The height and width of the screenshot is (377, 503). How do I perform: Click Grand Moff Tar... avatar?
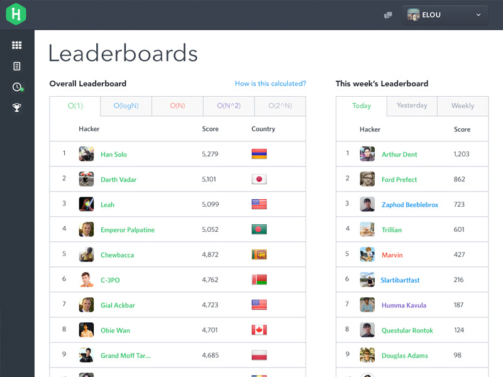click(x=86, y=355)
